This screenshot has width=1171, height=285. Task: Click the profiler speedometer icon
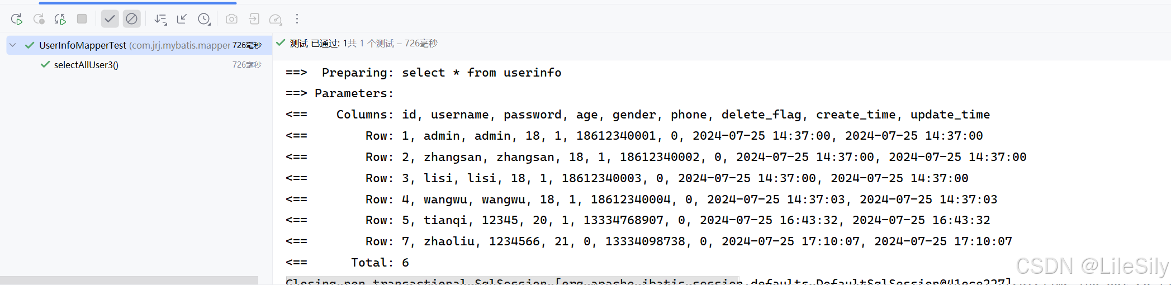point(276,19)
